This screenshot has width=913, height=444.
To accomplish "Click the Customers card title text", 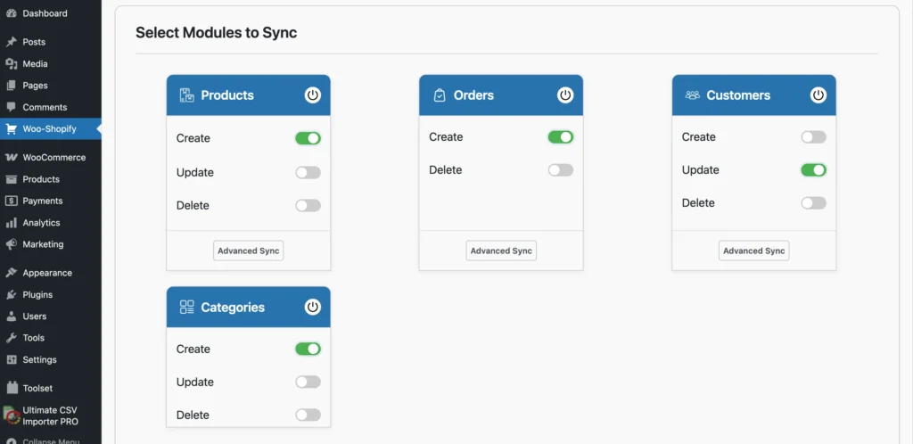I will point(738,95).
